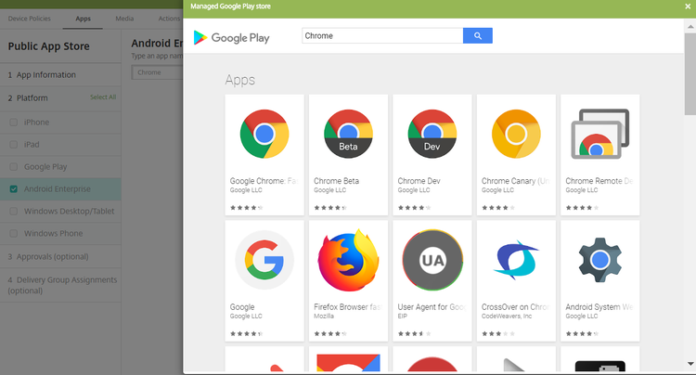Toggle the iPad platform checkbox
Viewport: 696px width, 375px height.
tap(14, 144)
